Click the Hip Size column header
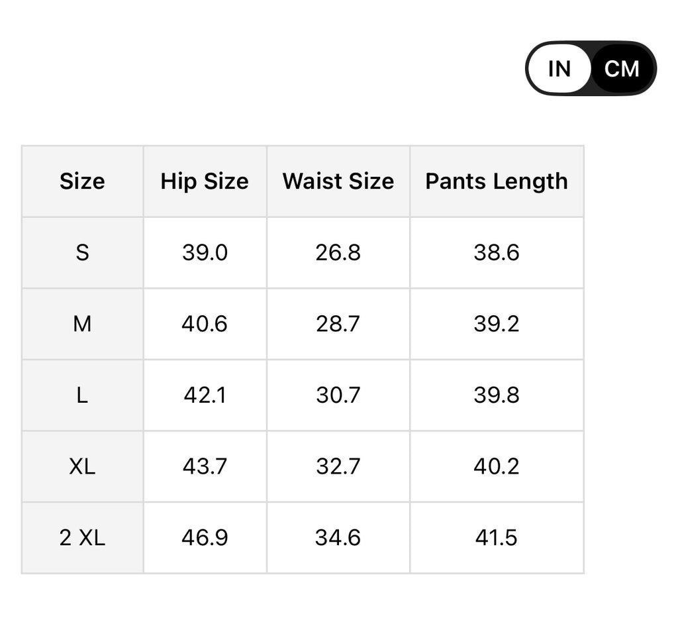The width and height of the screenshot is (678, 620). tap(205, 181)
